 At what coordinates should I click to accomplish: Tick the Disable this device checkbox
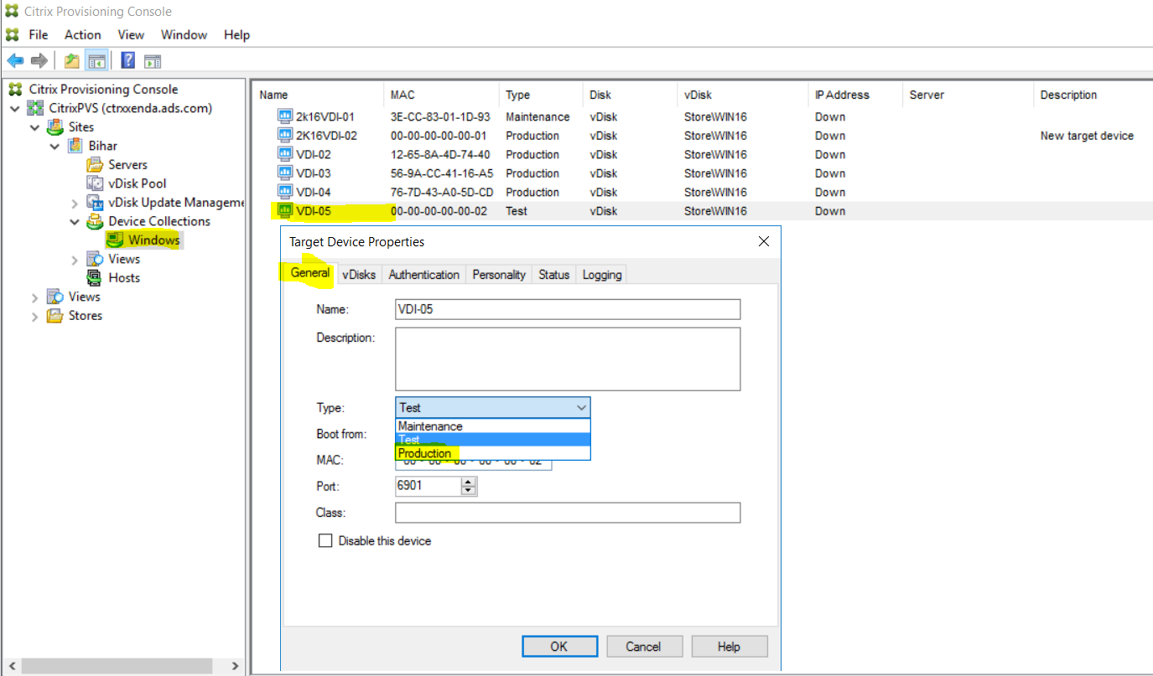[325, 541]
